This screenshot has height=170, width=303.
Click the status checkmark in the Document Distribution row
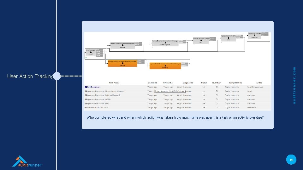click(204, 108)
